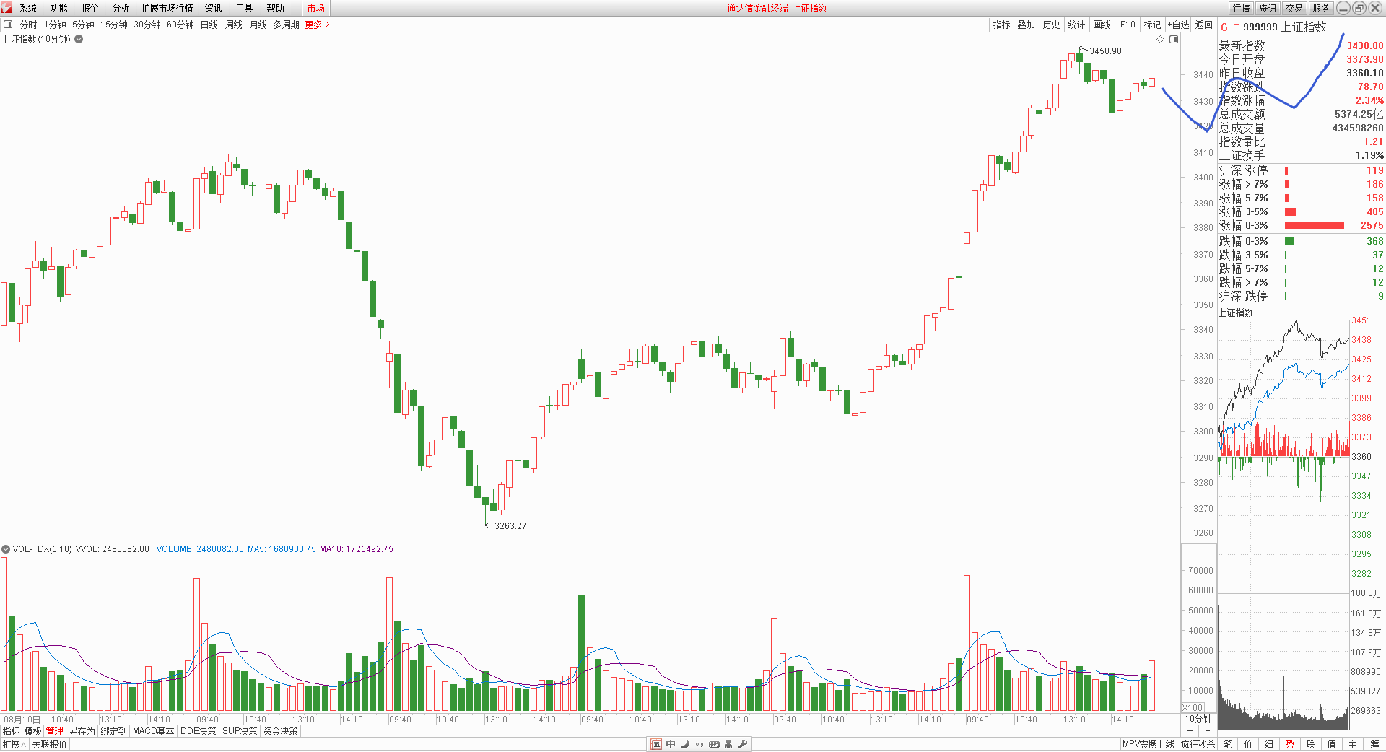This screenshot has height=752, width=1386.
Task: Open the 分析 menu
Action: click(x=121, y=8)
